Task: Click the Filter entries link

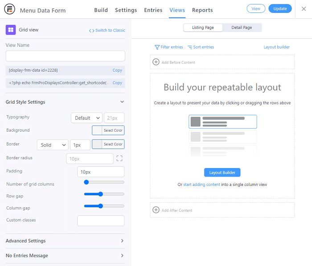Action: (172, 47)
